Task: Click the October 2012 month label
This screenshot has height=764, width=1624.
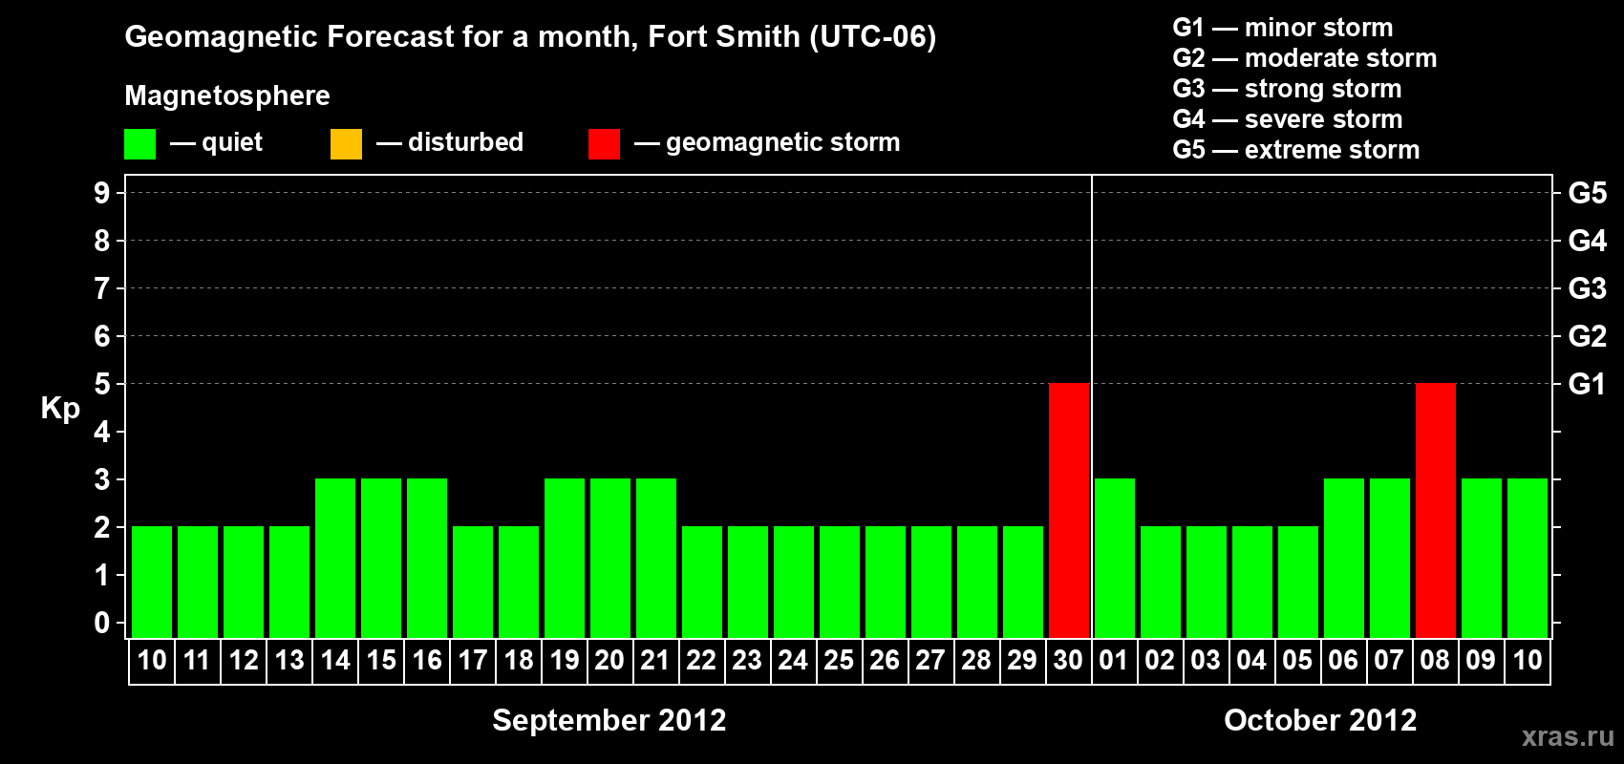Action: point(1320,720)
